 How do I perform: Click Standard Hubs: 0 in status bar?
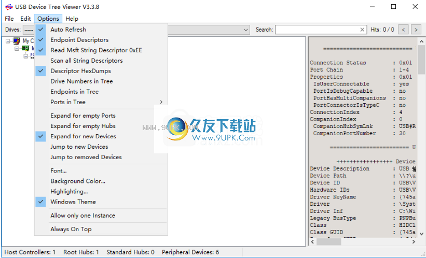click(130, 252)
